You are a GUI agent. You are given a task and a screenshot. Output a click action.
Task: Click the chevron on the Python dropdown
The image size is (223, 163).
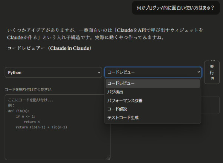(99, 72)
